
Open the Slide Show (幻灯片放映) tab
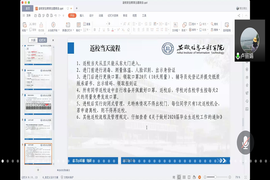coord(113,16)
